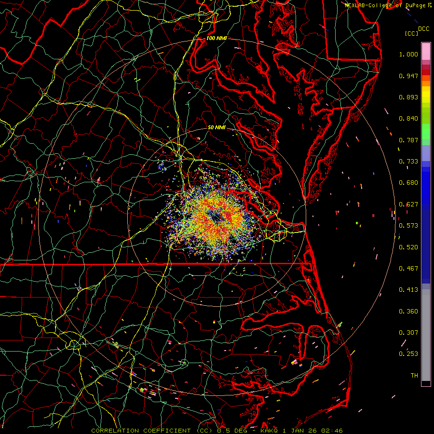Screen dimensions: 434x434
Task: Select the 0.307 scale value
Action: [408, 333]
